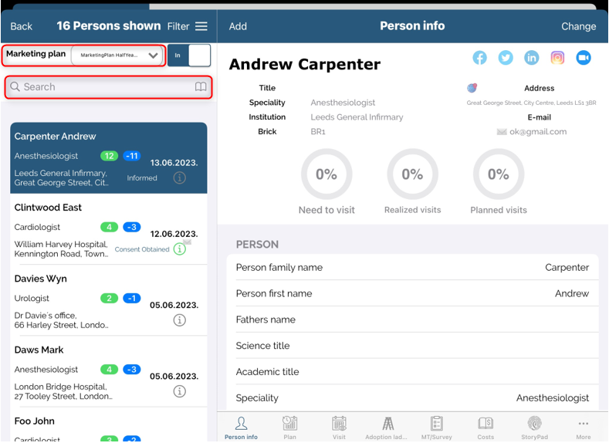
Task: Switch to the Visit tab
Action: (339, 427)
